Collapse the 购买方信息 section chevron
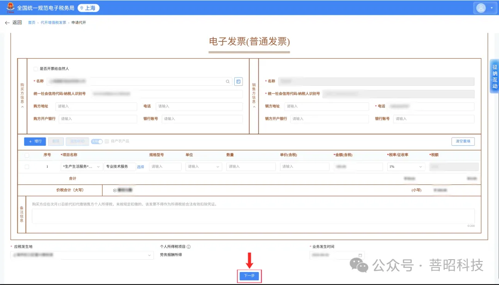Screen dimensions: 499x285 tap(22, 107)
